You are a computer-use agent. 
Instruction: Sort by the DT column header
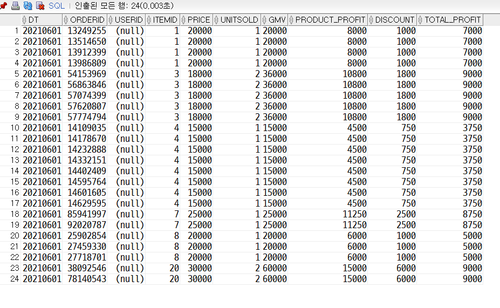pos(42,20)
